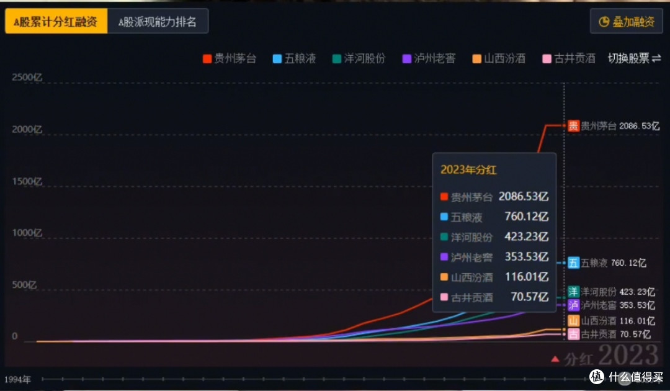Viewport: 670px width, 391px height.
Task: Click green 洋 badge for 洋河股份
Action: pos(573,292)
